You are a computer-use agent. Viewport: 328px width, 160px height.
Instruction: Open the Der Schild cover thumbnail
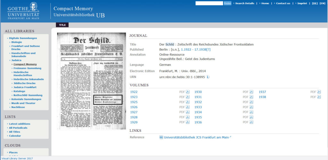(91, 81)
